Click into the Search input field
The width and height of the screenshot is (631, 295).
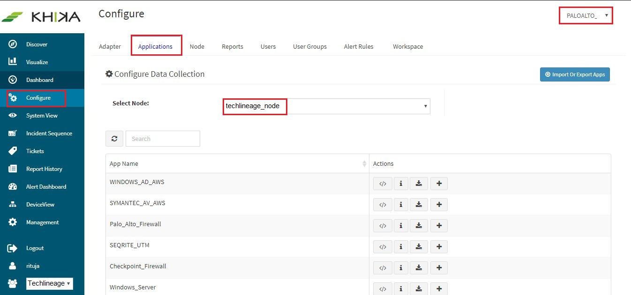[x=163, y=139]
